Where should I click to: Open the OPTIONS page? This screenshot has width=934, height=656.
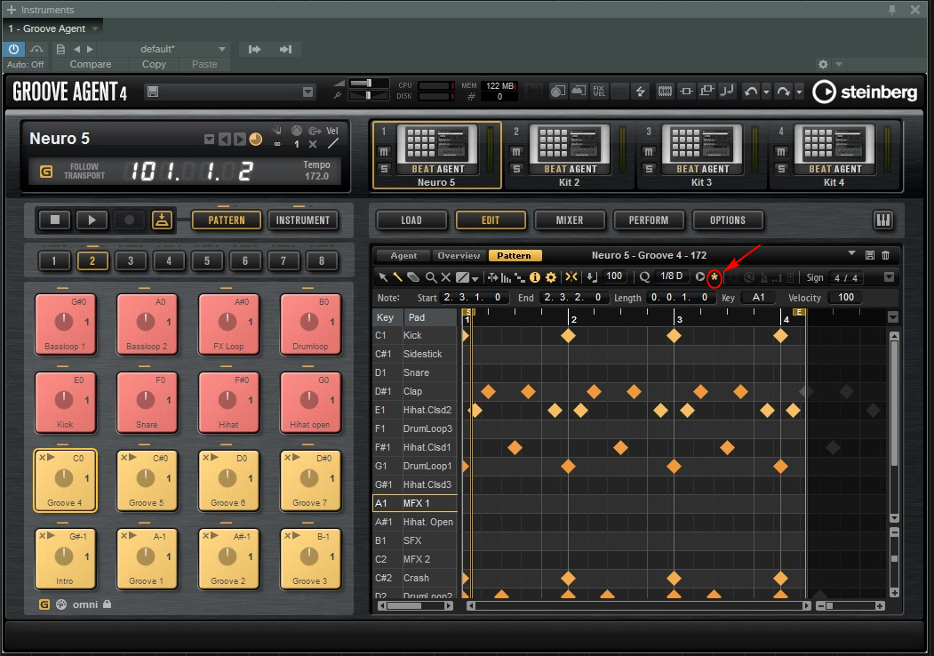(x=727, y=220)
